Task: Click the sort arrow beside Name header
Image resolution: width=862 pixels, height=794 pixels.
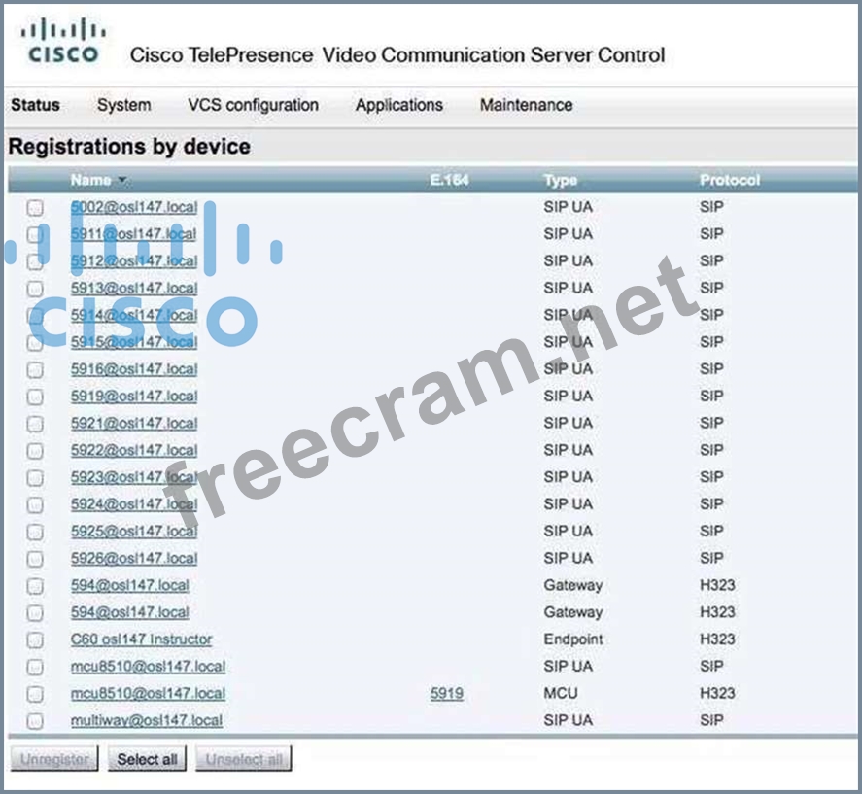Action: click(122, 181)
